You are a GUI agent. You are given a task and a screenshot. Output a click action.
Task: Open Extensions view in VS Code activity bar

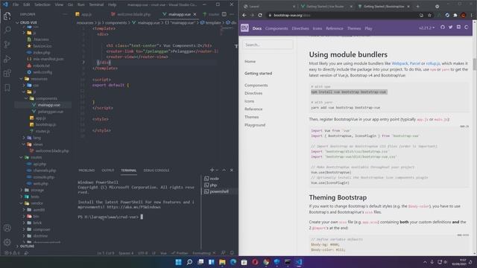click(x=7, y=73)
